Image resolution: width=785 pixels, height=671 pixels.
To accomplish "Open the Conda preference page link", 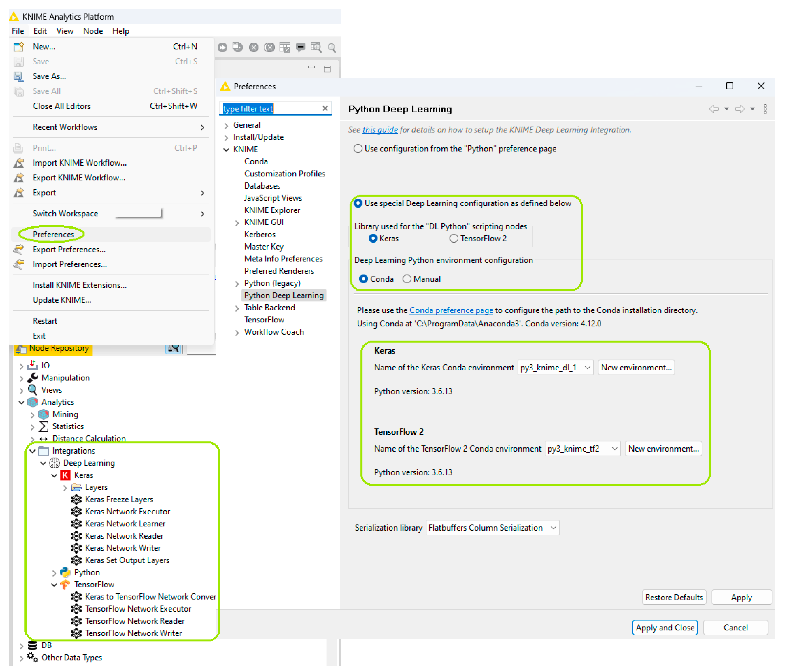I will click(x=451, y=310).
